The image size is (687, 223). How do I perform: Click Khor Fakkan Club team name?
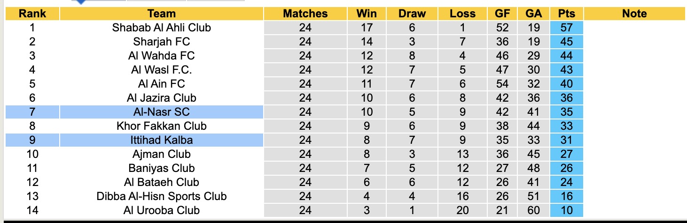pyautogui.click(x=161, y=126)
